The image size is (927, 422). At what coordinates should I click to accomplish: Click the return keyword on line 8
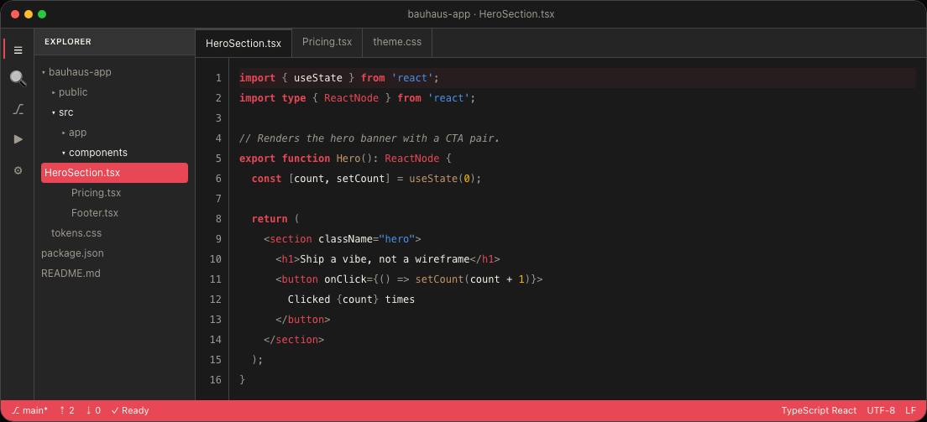pyautogui.click(x=270, y=219)
